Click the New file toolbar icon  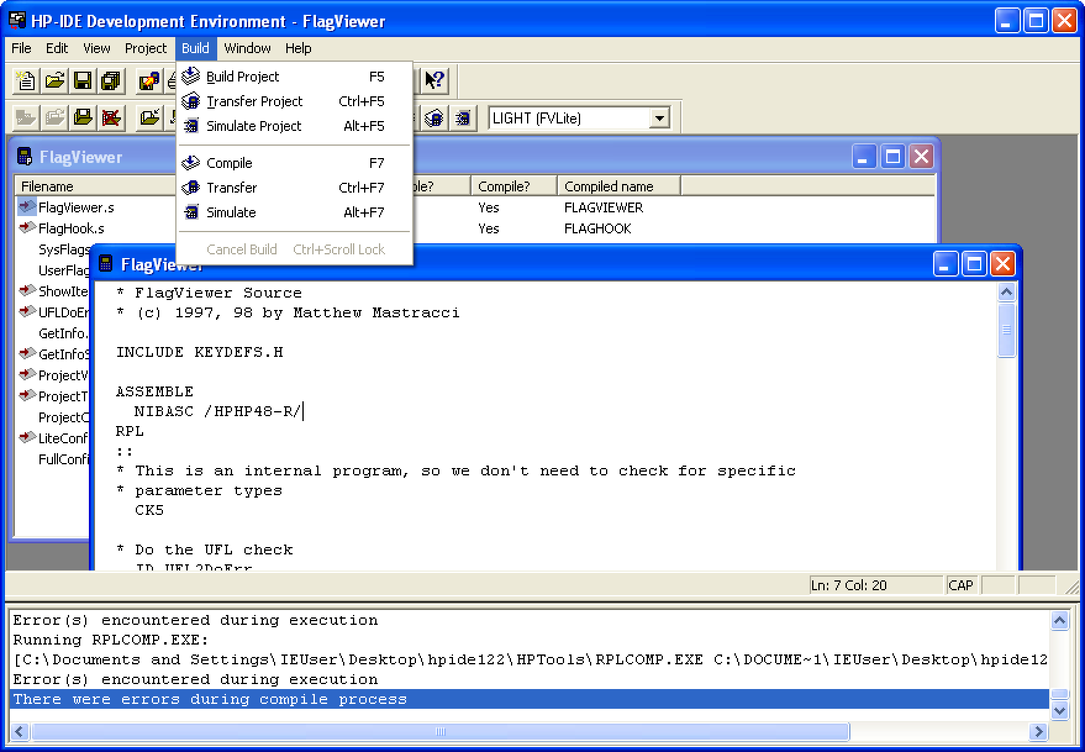coord(26,81)
